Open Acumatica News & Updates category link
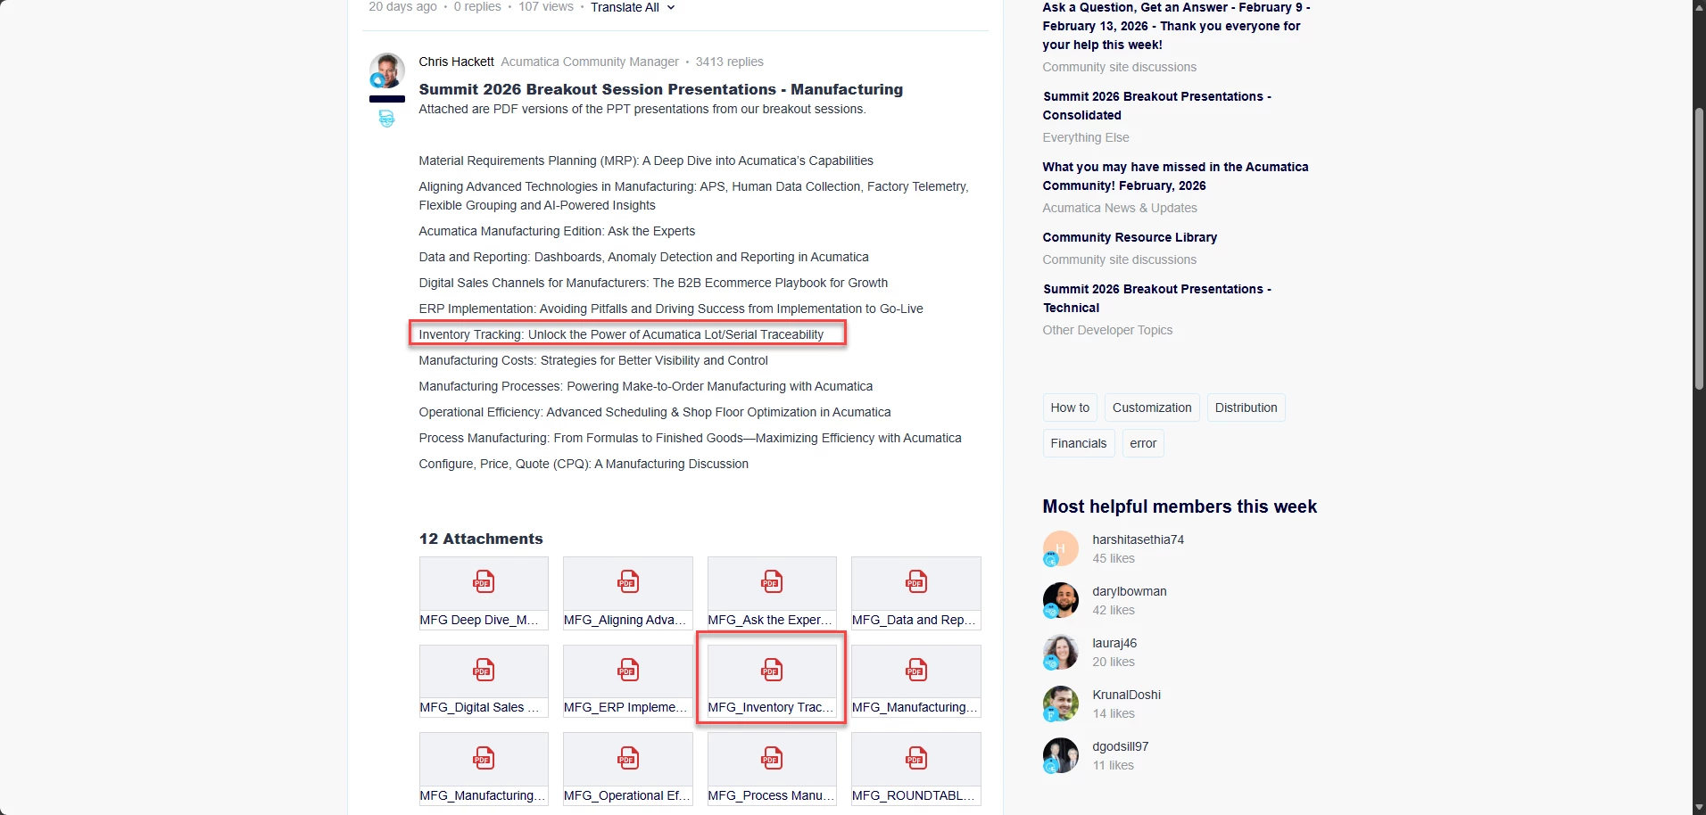The width and height of the screenshot is (1706, 815). click(1120, 208)
